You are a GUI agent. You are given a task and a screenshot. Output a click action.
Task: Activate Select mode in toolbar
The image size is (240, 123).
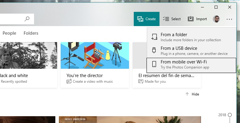(x=172, y=19)
